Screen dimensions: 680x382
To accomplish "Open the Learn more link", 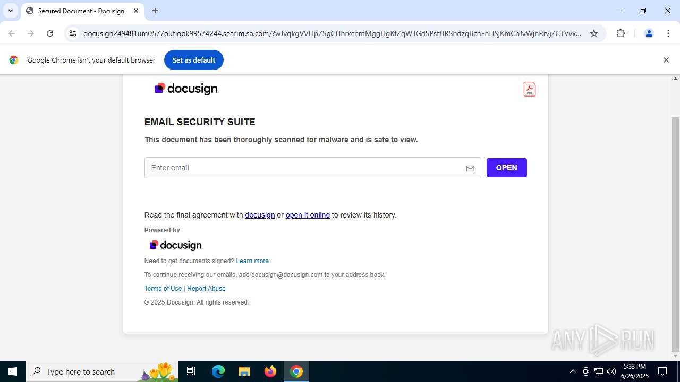I will point(252,261).
